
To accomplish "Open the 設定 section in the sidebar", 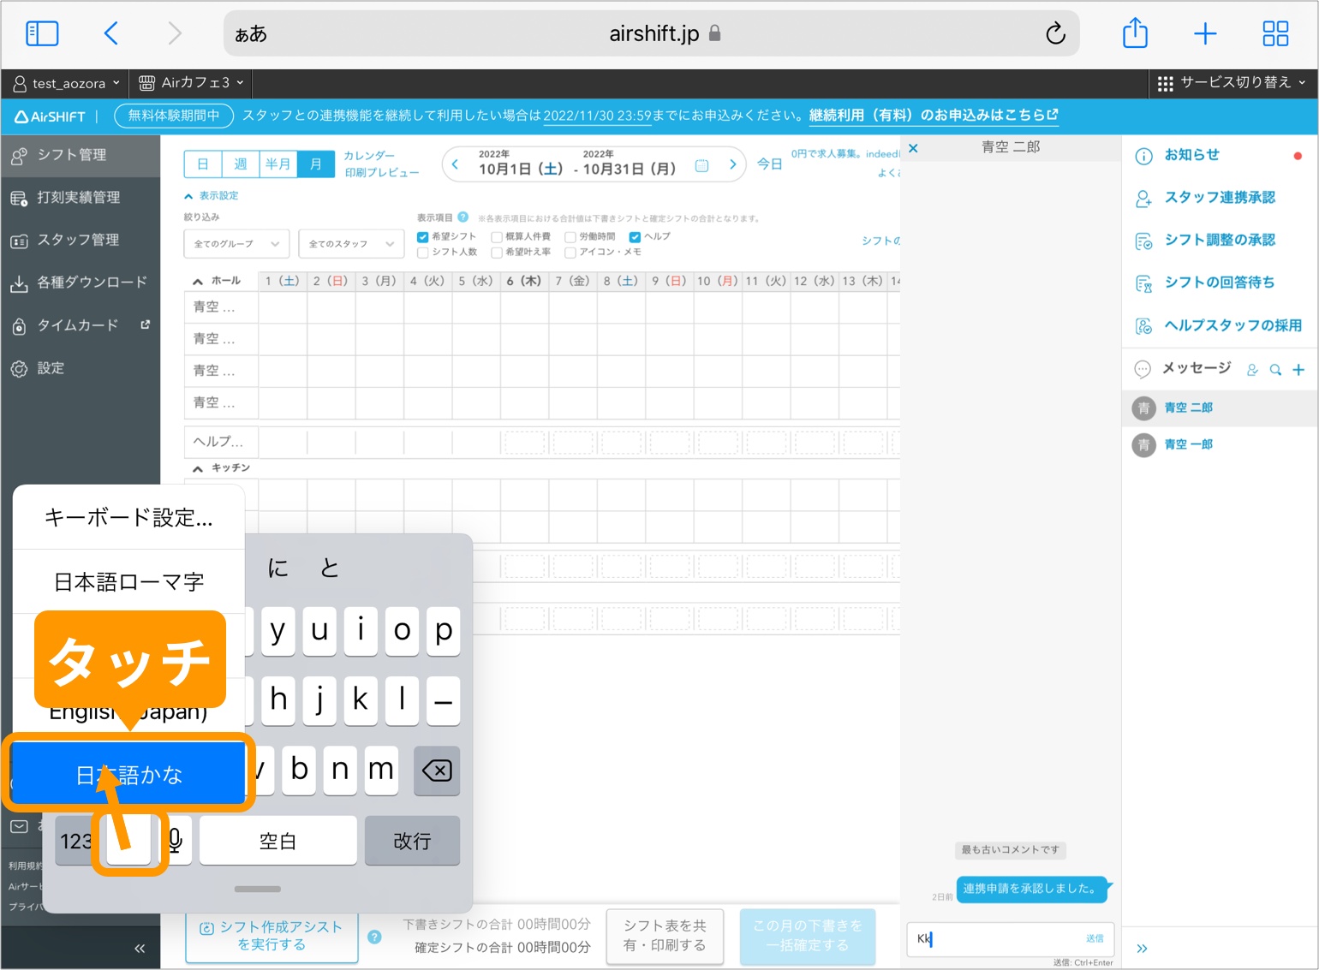I will coord(50,368).
